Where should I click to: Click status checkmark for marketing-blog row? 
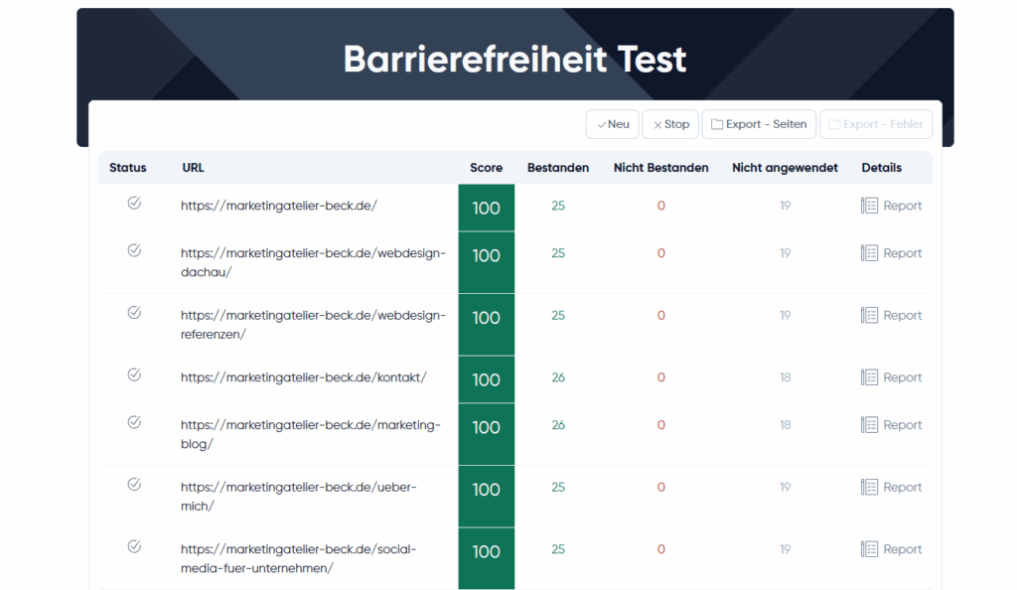[x=134, y=422]
